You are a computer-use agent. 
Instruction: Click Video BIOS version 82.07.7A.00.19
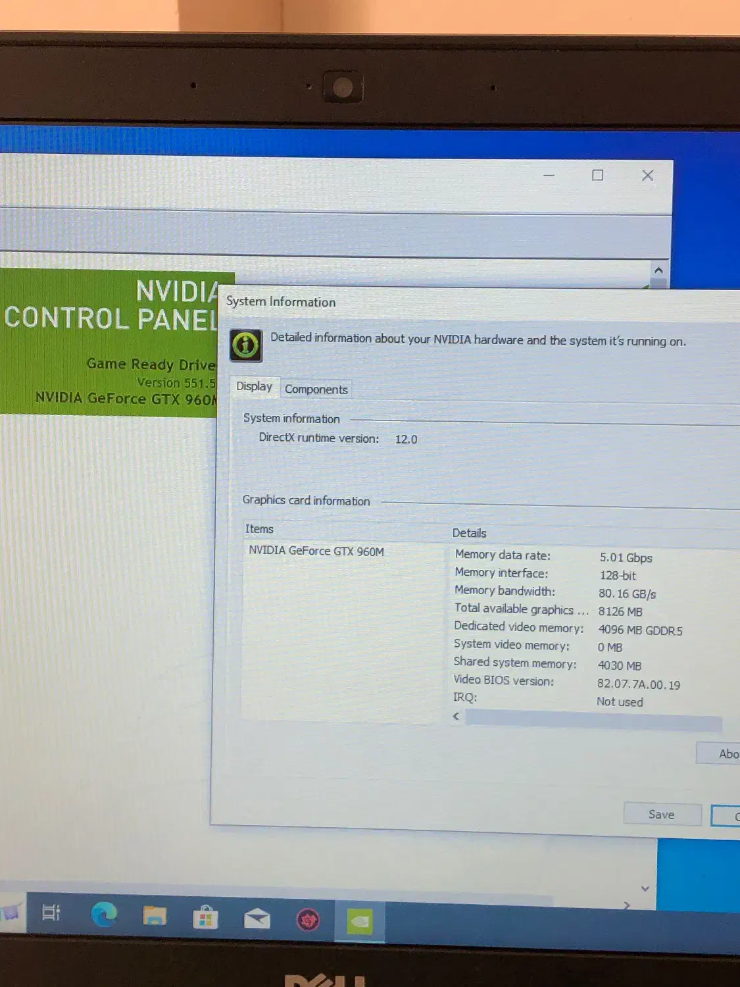pos(638,684)
